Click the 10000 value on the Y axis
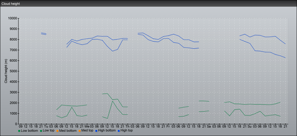This screenshot has width=297, height=136. (x=12, y=18)
